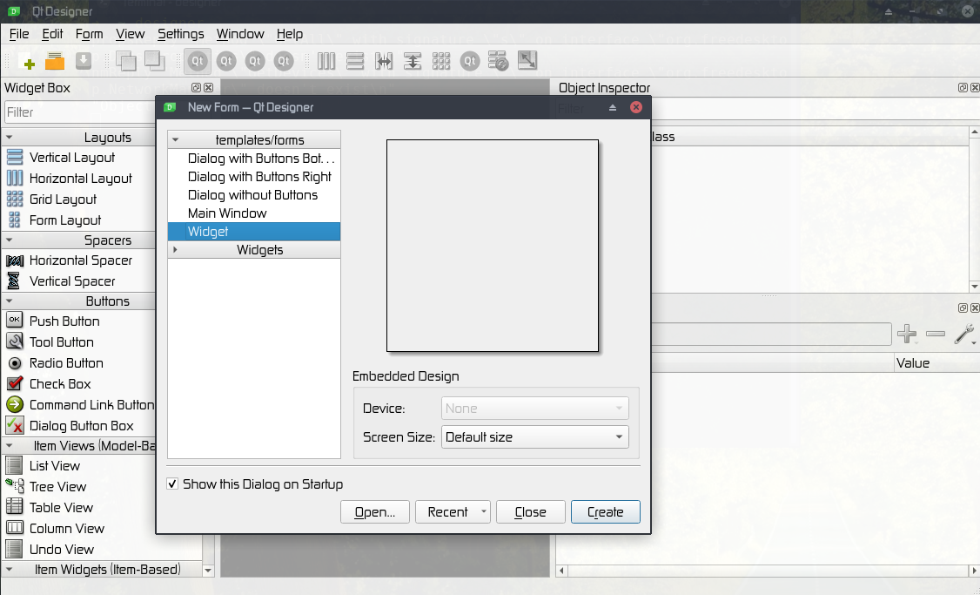Click the green plus add property icon
The image size is (980, 595).
(907, 334)
